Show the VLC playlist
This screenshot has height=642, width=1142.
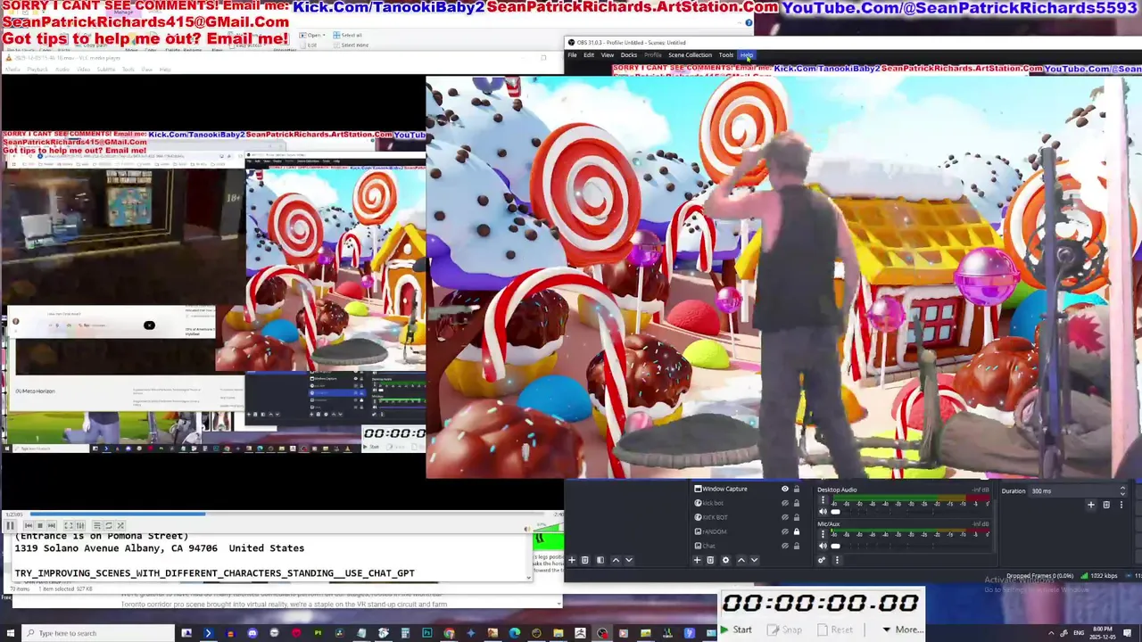click(x=97, y=525)
